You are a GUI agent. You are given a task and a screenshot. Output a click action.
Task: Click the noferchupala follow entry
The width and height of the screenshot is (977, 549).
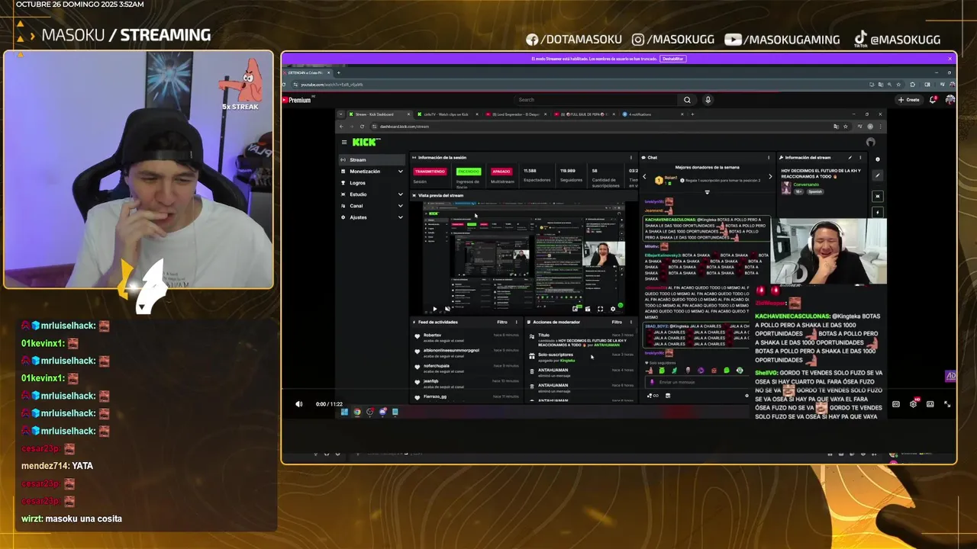(466, 368)
